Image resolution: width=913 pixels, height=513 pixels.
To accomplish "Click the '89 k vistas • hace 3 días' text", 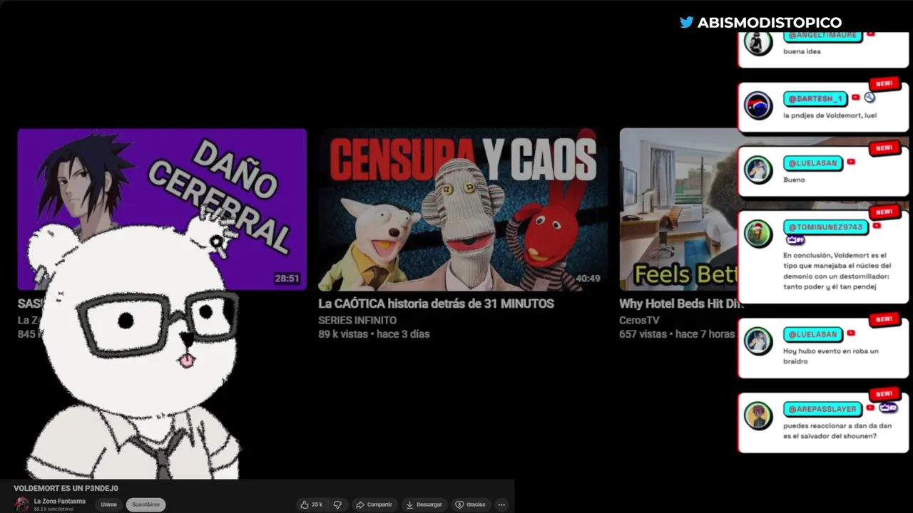I will point(374,334).
